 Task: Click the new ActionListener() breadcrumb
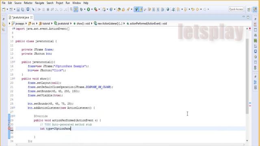click(x=108, y=24)
